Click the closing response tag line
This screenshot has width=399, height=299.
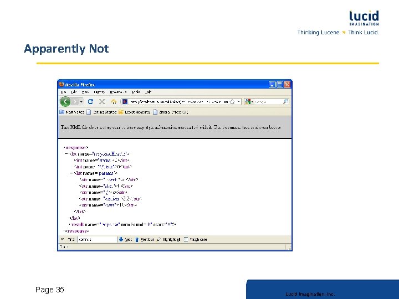(76, 231)
